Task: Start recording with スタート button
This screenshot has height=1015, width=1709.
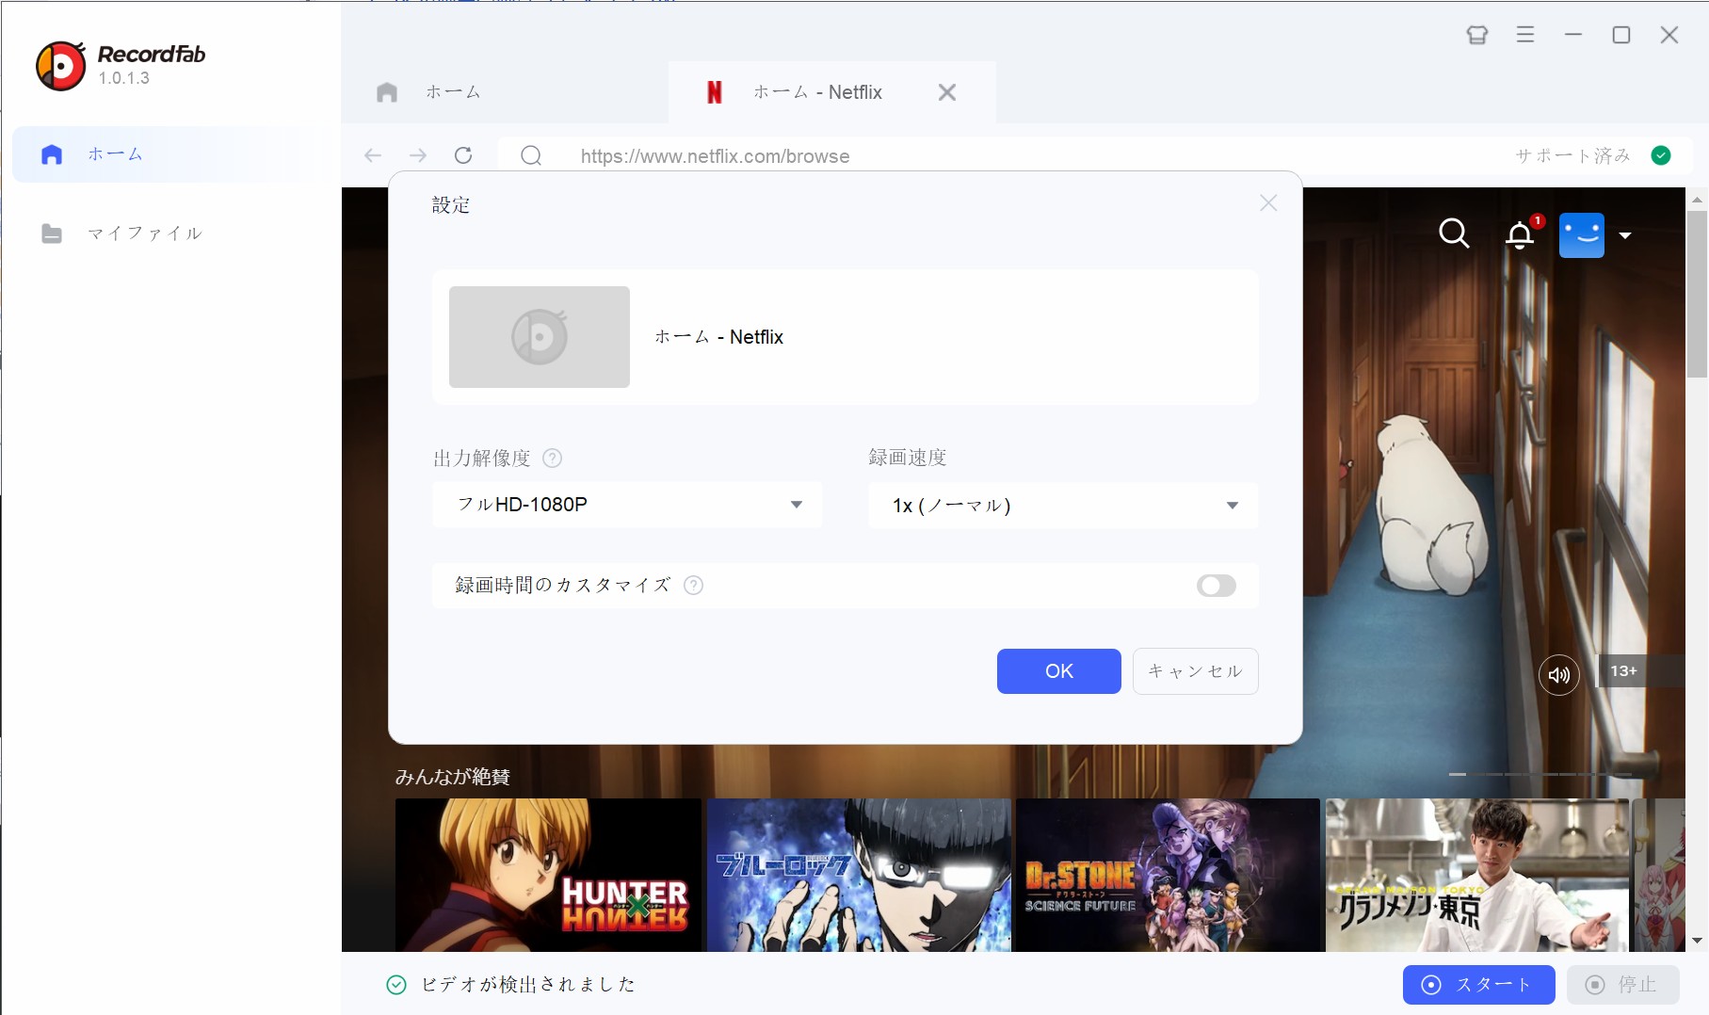Action: [1478, 985]
